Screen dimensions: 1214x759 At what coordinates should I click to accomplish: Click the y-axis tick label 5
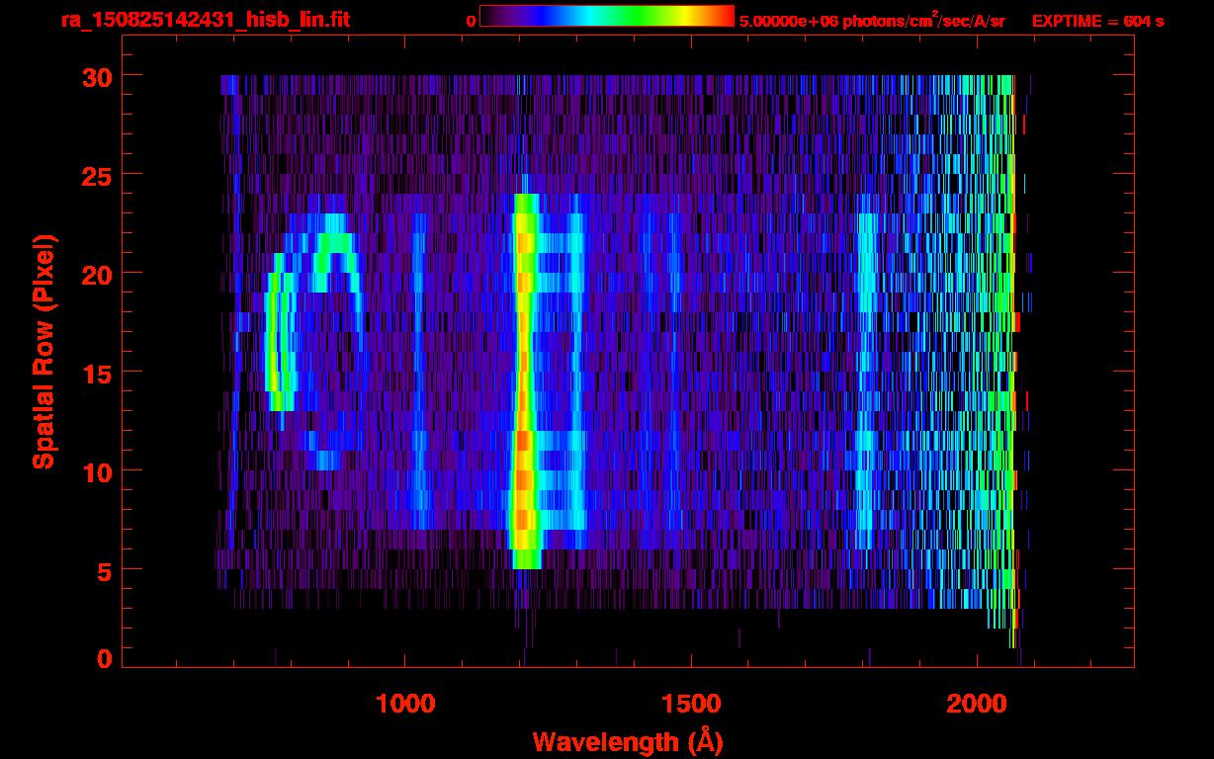106,570
